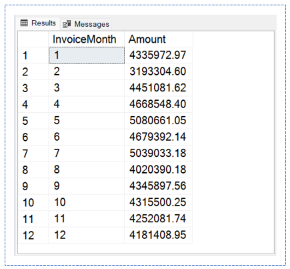Click the Results grid icon

24,23
